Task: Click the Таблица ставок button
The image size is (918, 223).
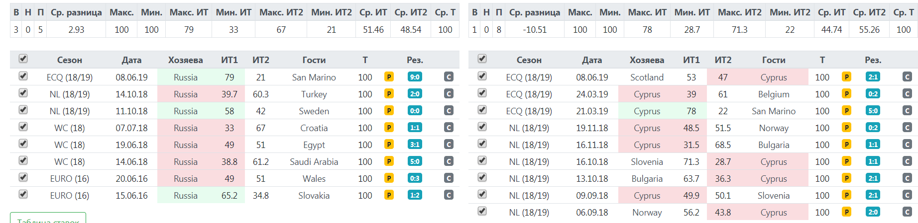Action: point(48,219)
